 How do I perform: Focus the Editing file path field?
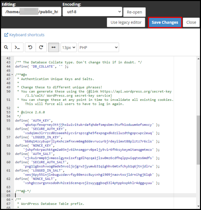coord(32,12)
